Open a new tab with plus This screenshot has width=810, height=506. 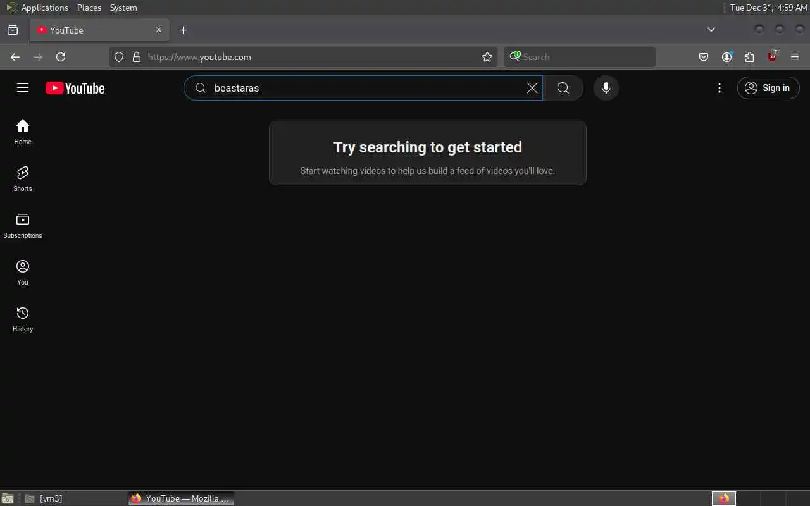click(x=183, y=30)
